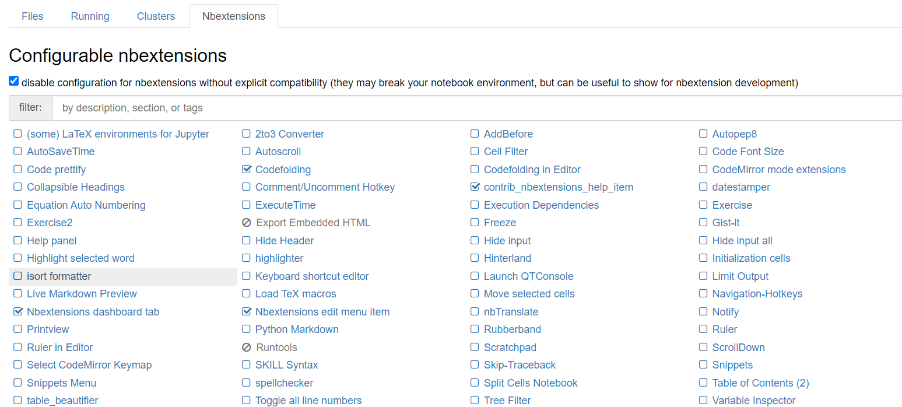Click the filter search input field
This screenshot has width=902, height=407.
tap(476, 108)
